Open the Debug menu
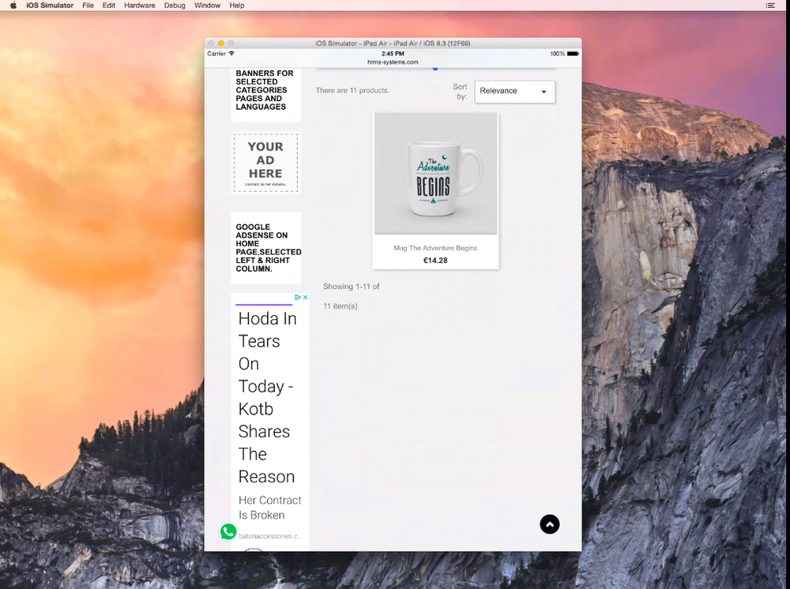 [x=175, y=6]
